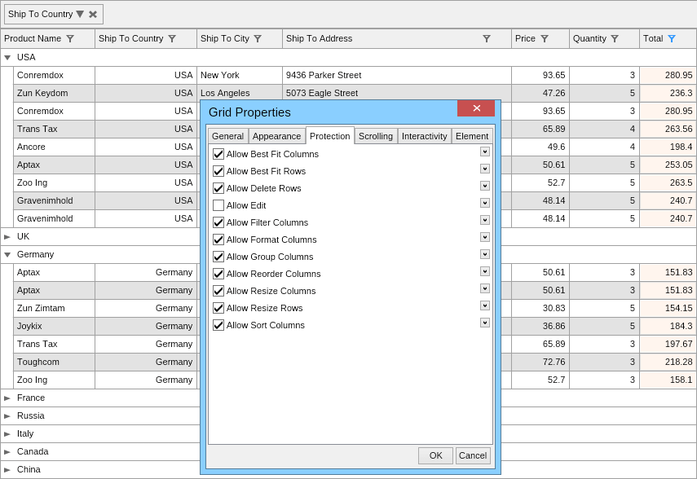Click the Quantity column filter icon
The height and width of the screenshot is (479, 697).
(615, 38)
